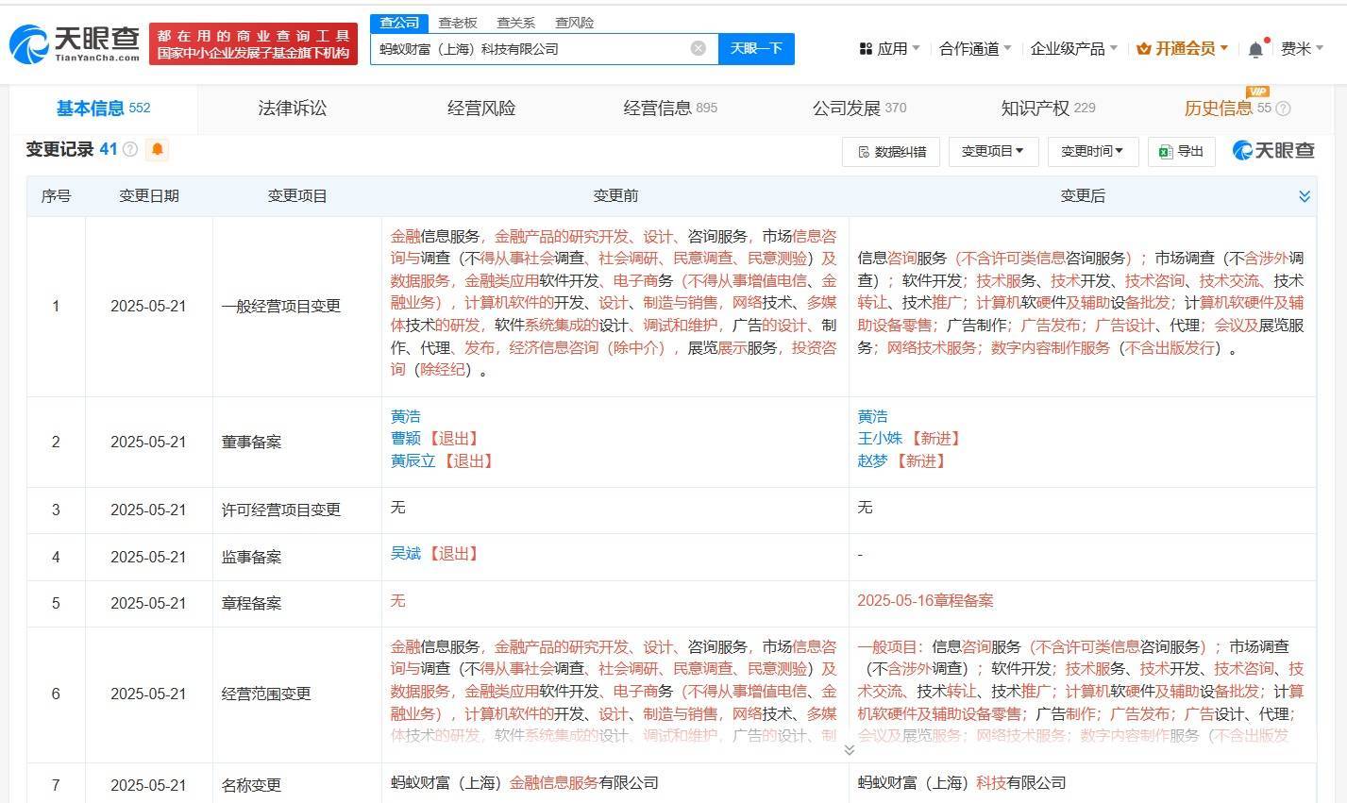
Task: Open the 变更项目 filter dropdown
Action: point(992,151)
